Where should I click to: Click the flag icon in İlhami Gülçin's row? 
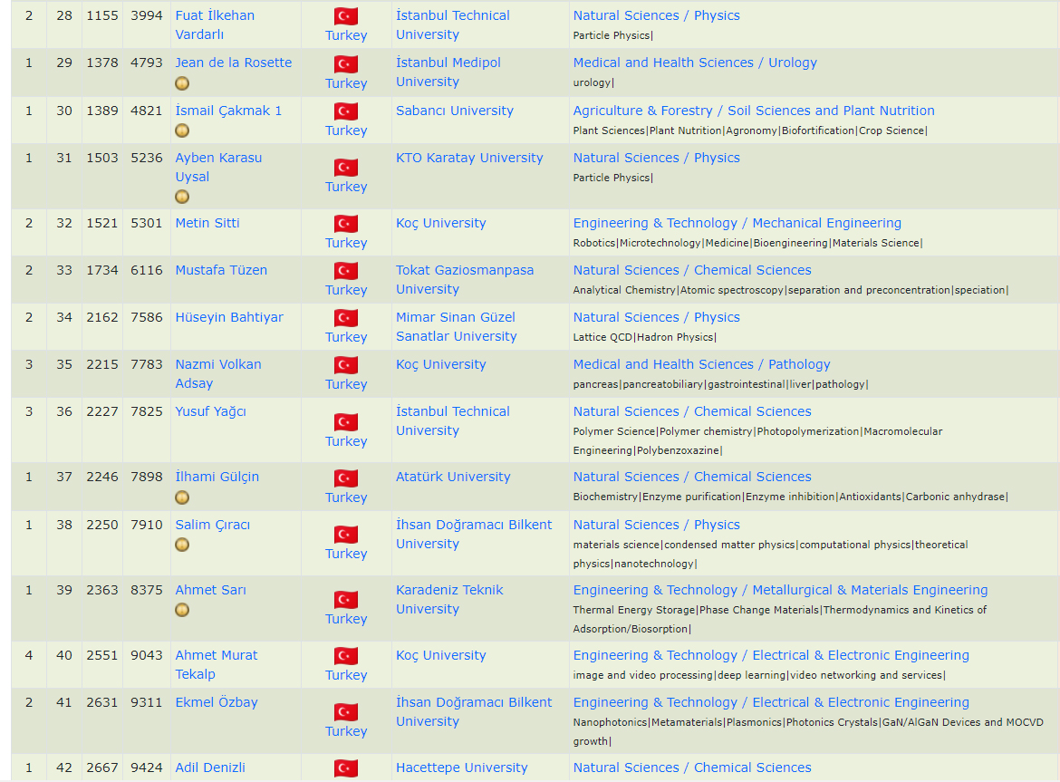pos(346,478)
